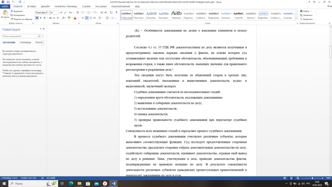Toggle Italic (К) formatting
332x187 pixels.
[x=41, y=18]
